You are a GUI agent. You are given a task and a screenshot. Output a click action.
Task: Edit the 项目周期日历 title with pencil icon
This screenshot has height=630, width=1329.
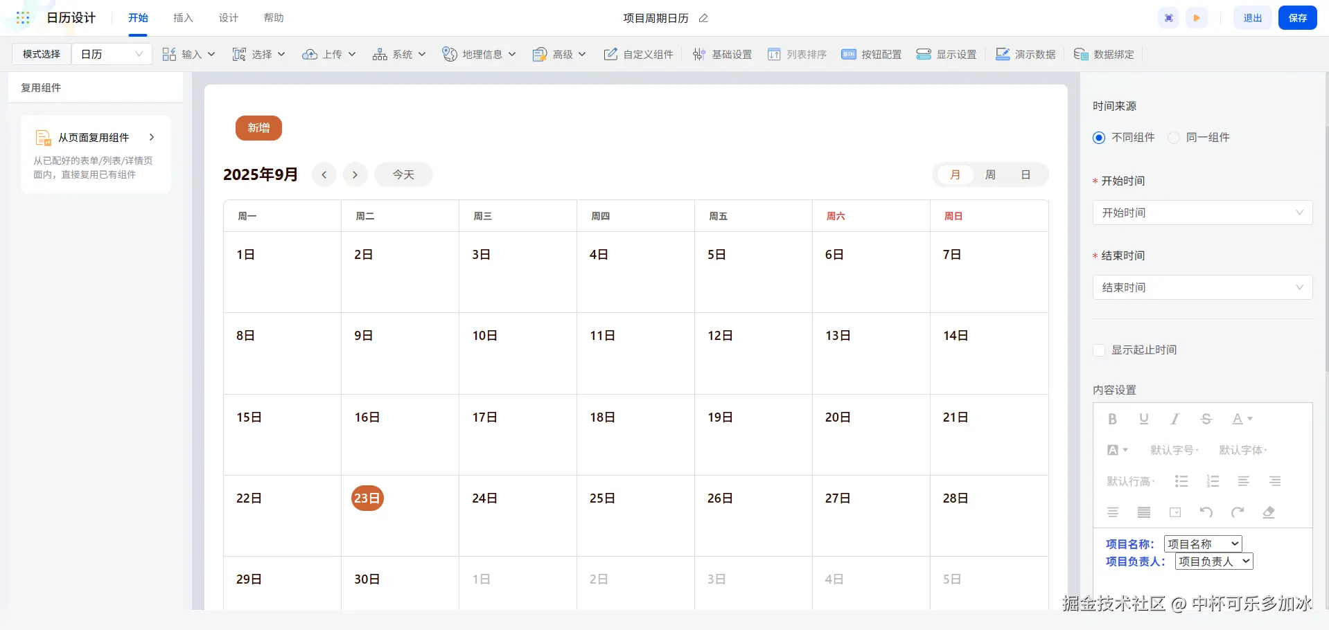pyautogui.click(x=703, y=18)
